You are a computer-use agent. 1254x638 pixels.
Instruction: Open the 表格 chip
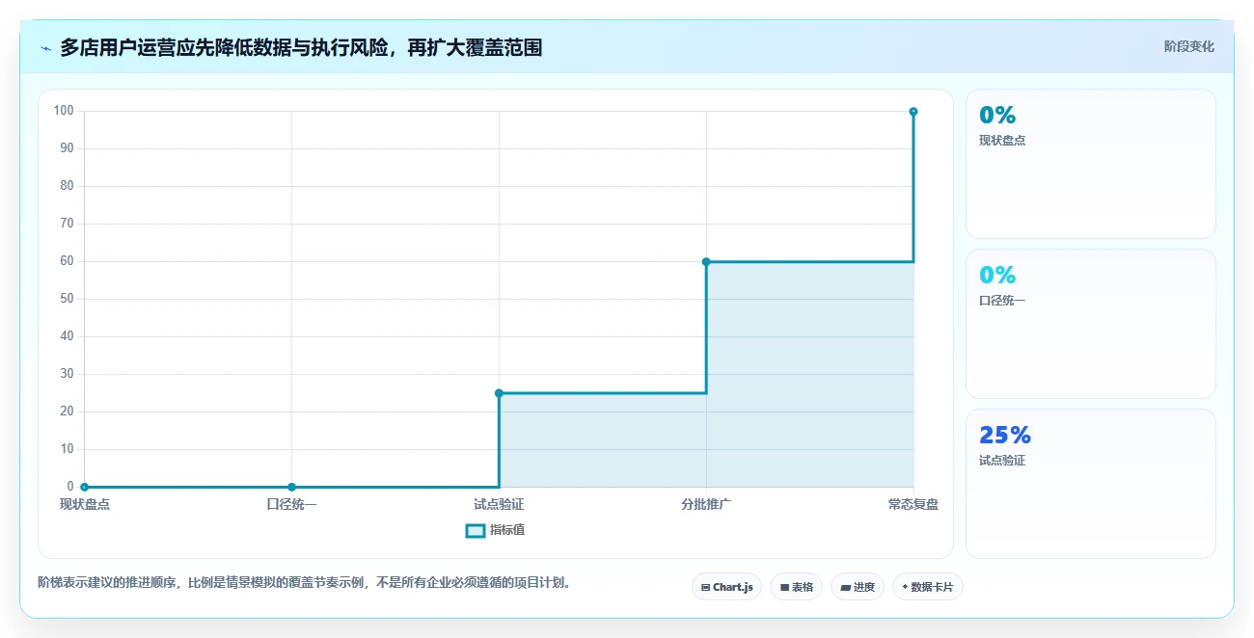(797, 587)
